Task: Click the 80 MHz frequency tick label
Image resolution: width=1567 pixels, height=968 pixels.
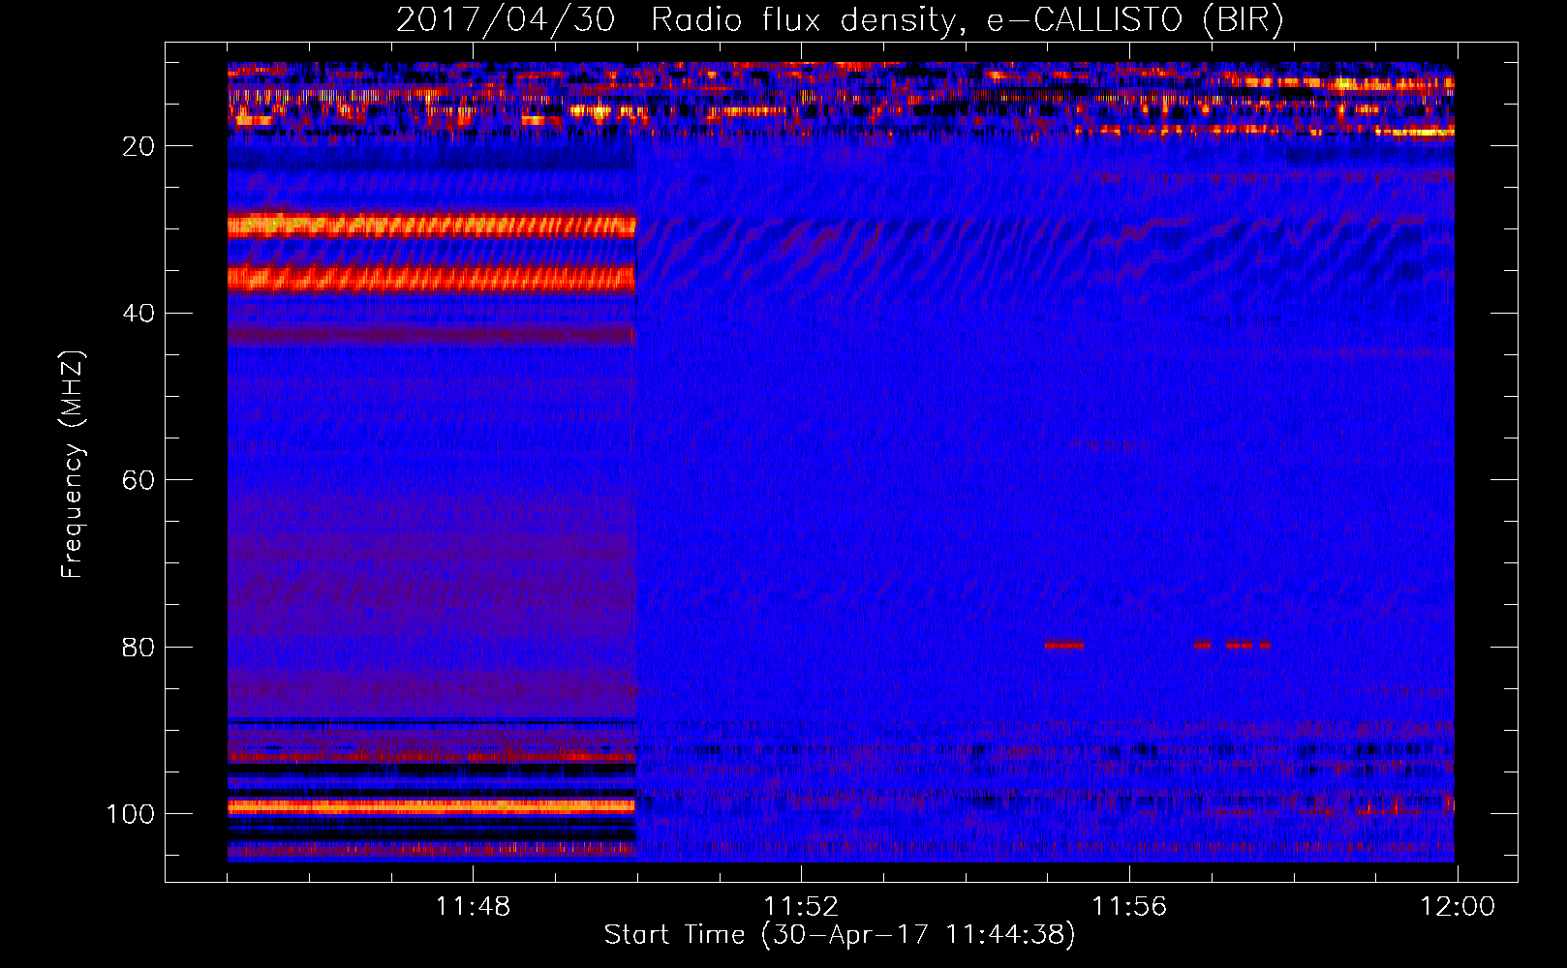Action: tap(138, 648)
